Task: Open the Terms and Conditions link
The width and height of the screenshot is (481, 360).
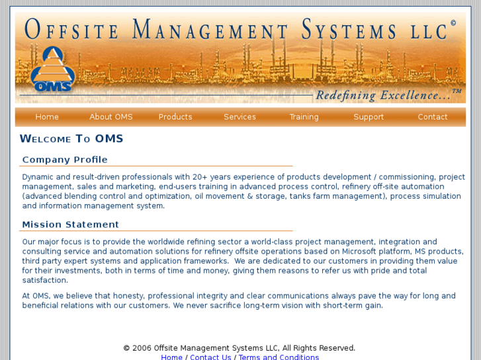Action: tap(279, 357)
